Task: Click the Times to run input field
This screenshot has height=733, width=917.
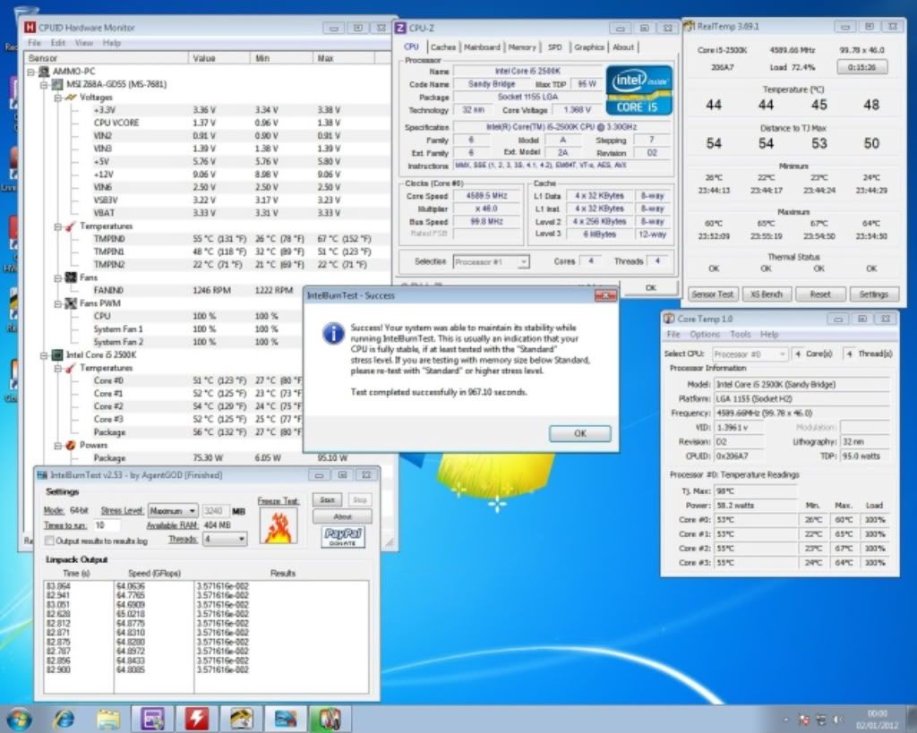Action: pos(108,525)
